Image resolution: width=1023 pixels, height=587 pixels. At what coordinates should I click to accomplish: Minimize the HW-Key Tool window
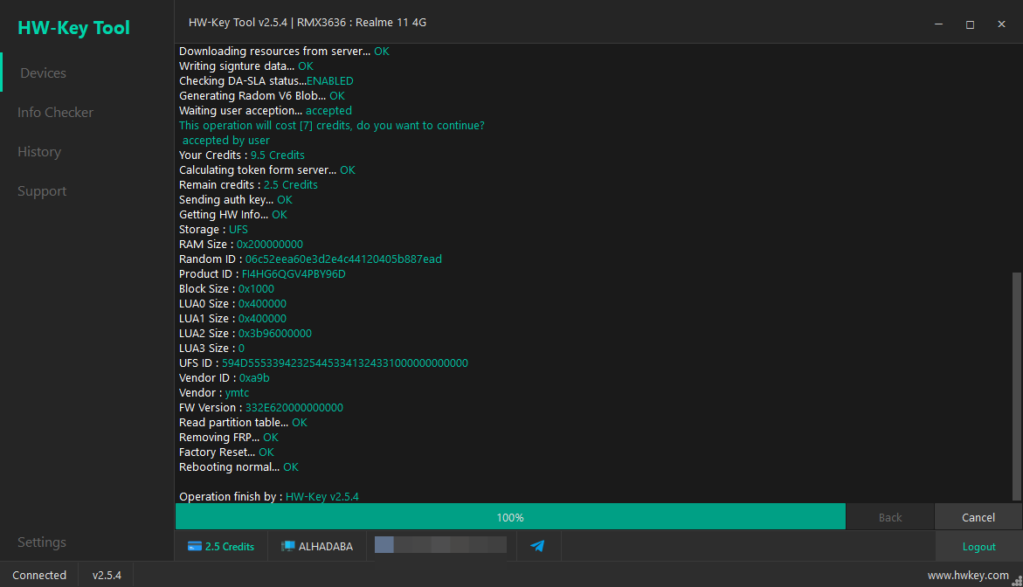pos(939,24)
